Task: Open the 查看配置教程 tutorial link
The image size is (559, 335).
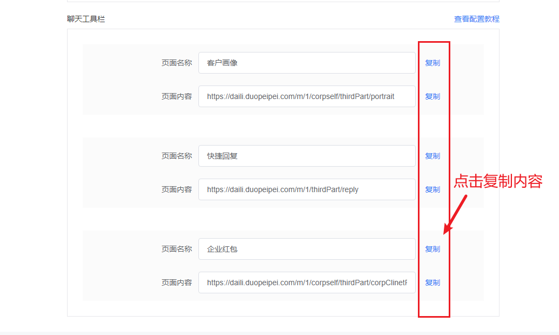Action: pos(476,18)
